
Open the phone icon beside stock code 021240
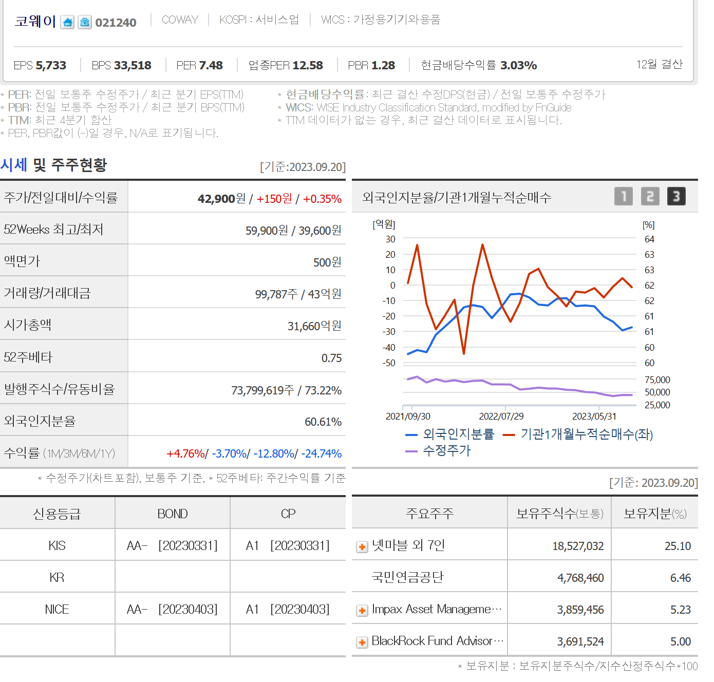(85, 22)
